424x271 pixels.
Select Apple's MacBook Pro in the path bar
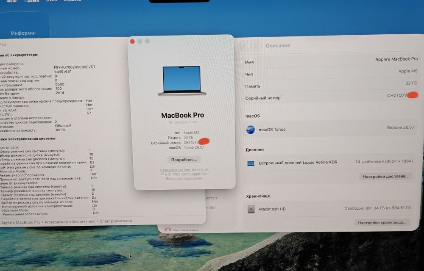click(x=21, y=222)
